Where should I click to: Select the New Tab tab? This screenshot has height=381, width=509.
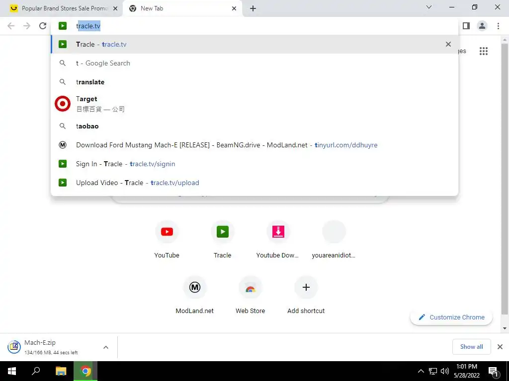(x=182, y=8)
